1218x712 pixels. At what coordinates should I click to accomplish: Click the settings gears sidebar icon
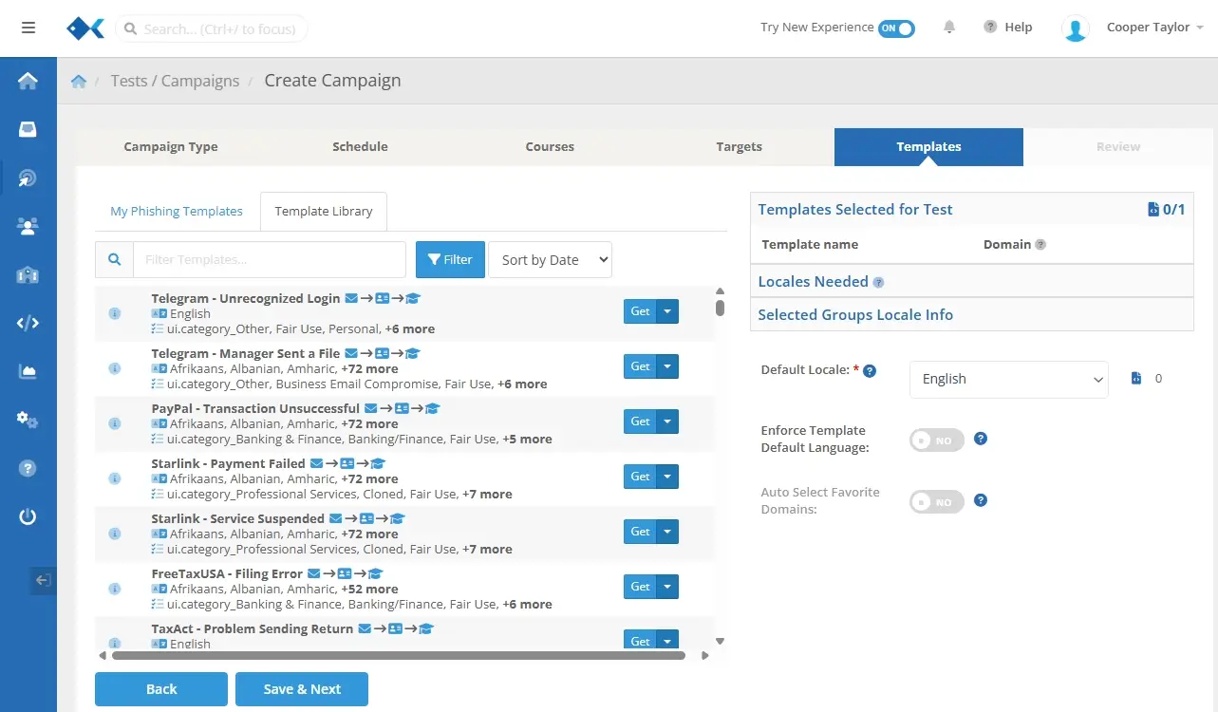[28, 420]
